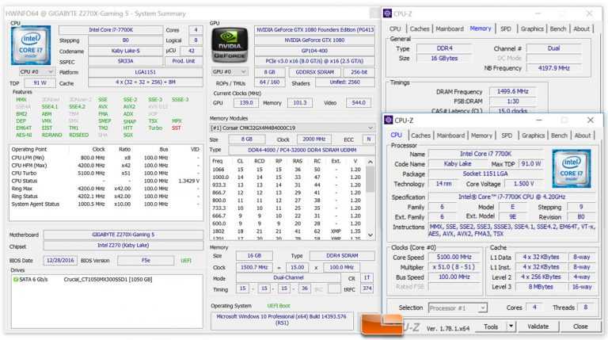Click the Intel Core i7-7700K name field
608x340 pixels.
tap(111, 30)
